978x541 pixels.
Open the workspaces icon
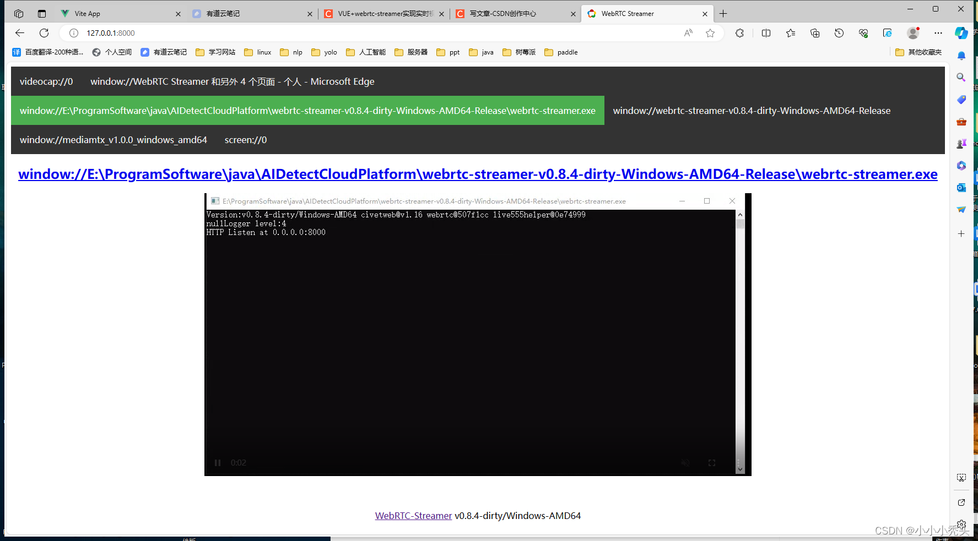(19, 14)
